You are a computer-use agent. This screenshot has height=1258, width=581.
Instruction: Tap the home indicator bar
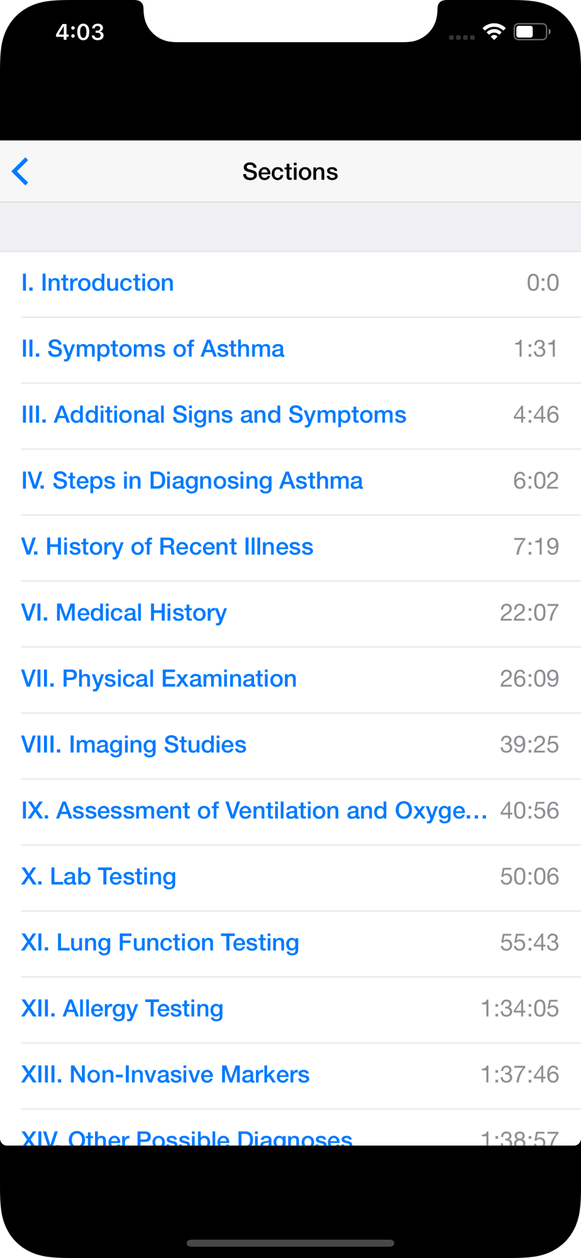[290, 1243]
